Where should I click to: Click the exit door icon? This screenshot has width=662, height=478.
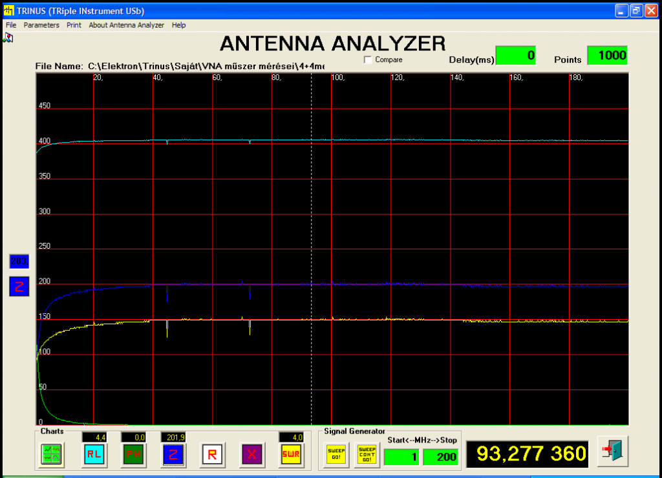coord(613,451)
